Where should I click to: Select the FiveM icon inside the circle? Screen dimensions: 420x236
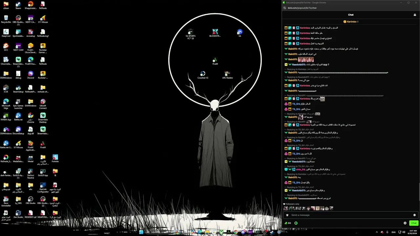tap(215, 61)
